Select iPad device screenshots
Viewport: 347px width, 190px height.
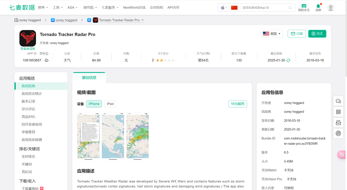pos(110,104)
